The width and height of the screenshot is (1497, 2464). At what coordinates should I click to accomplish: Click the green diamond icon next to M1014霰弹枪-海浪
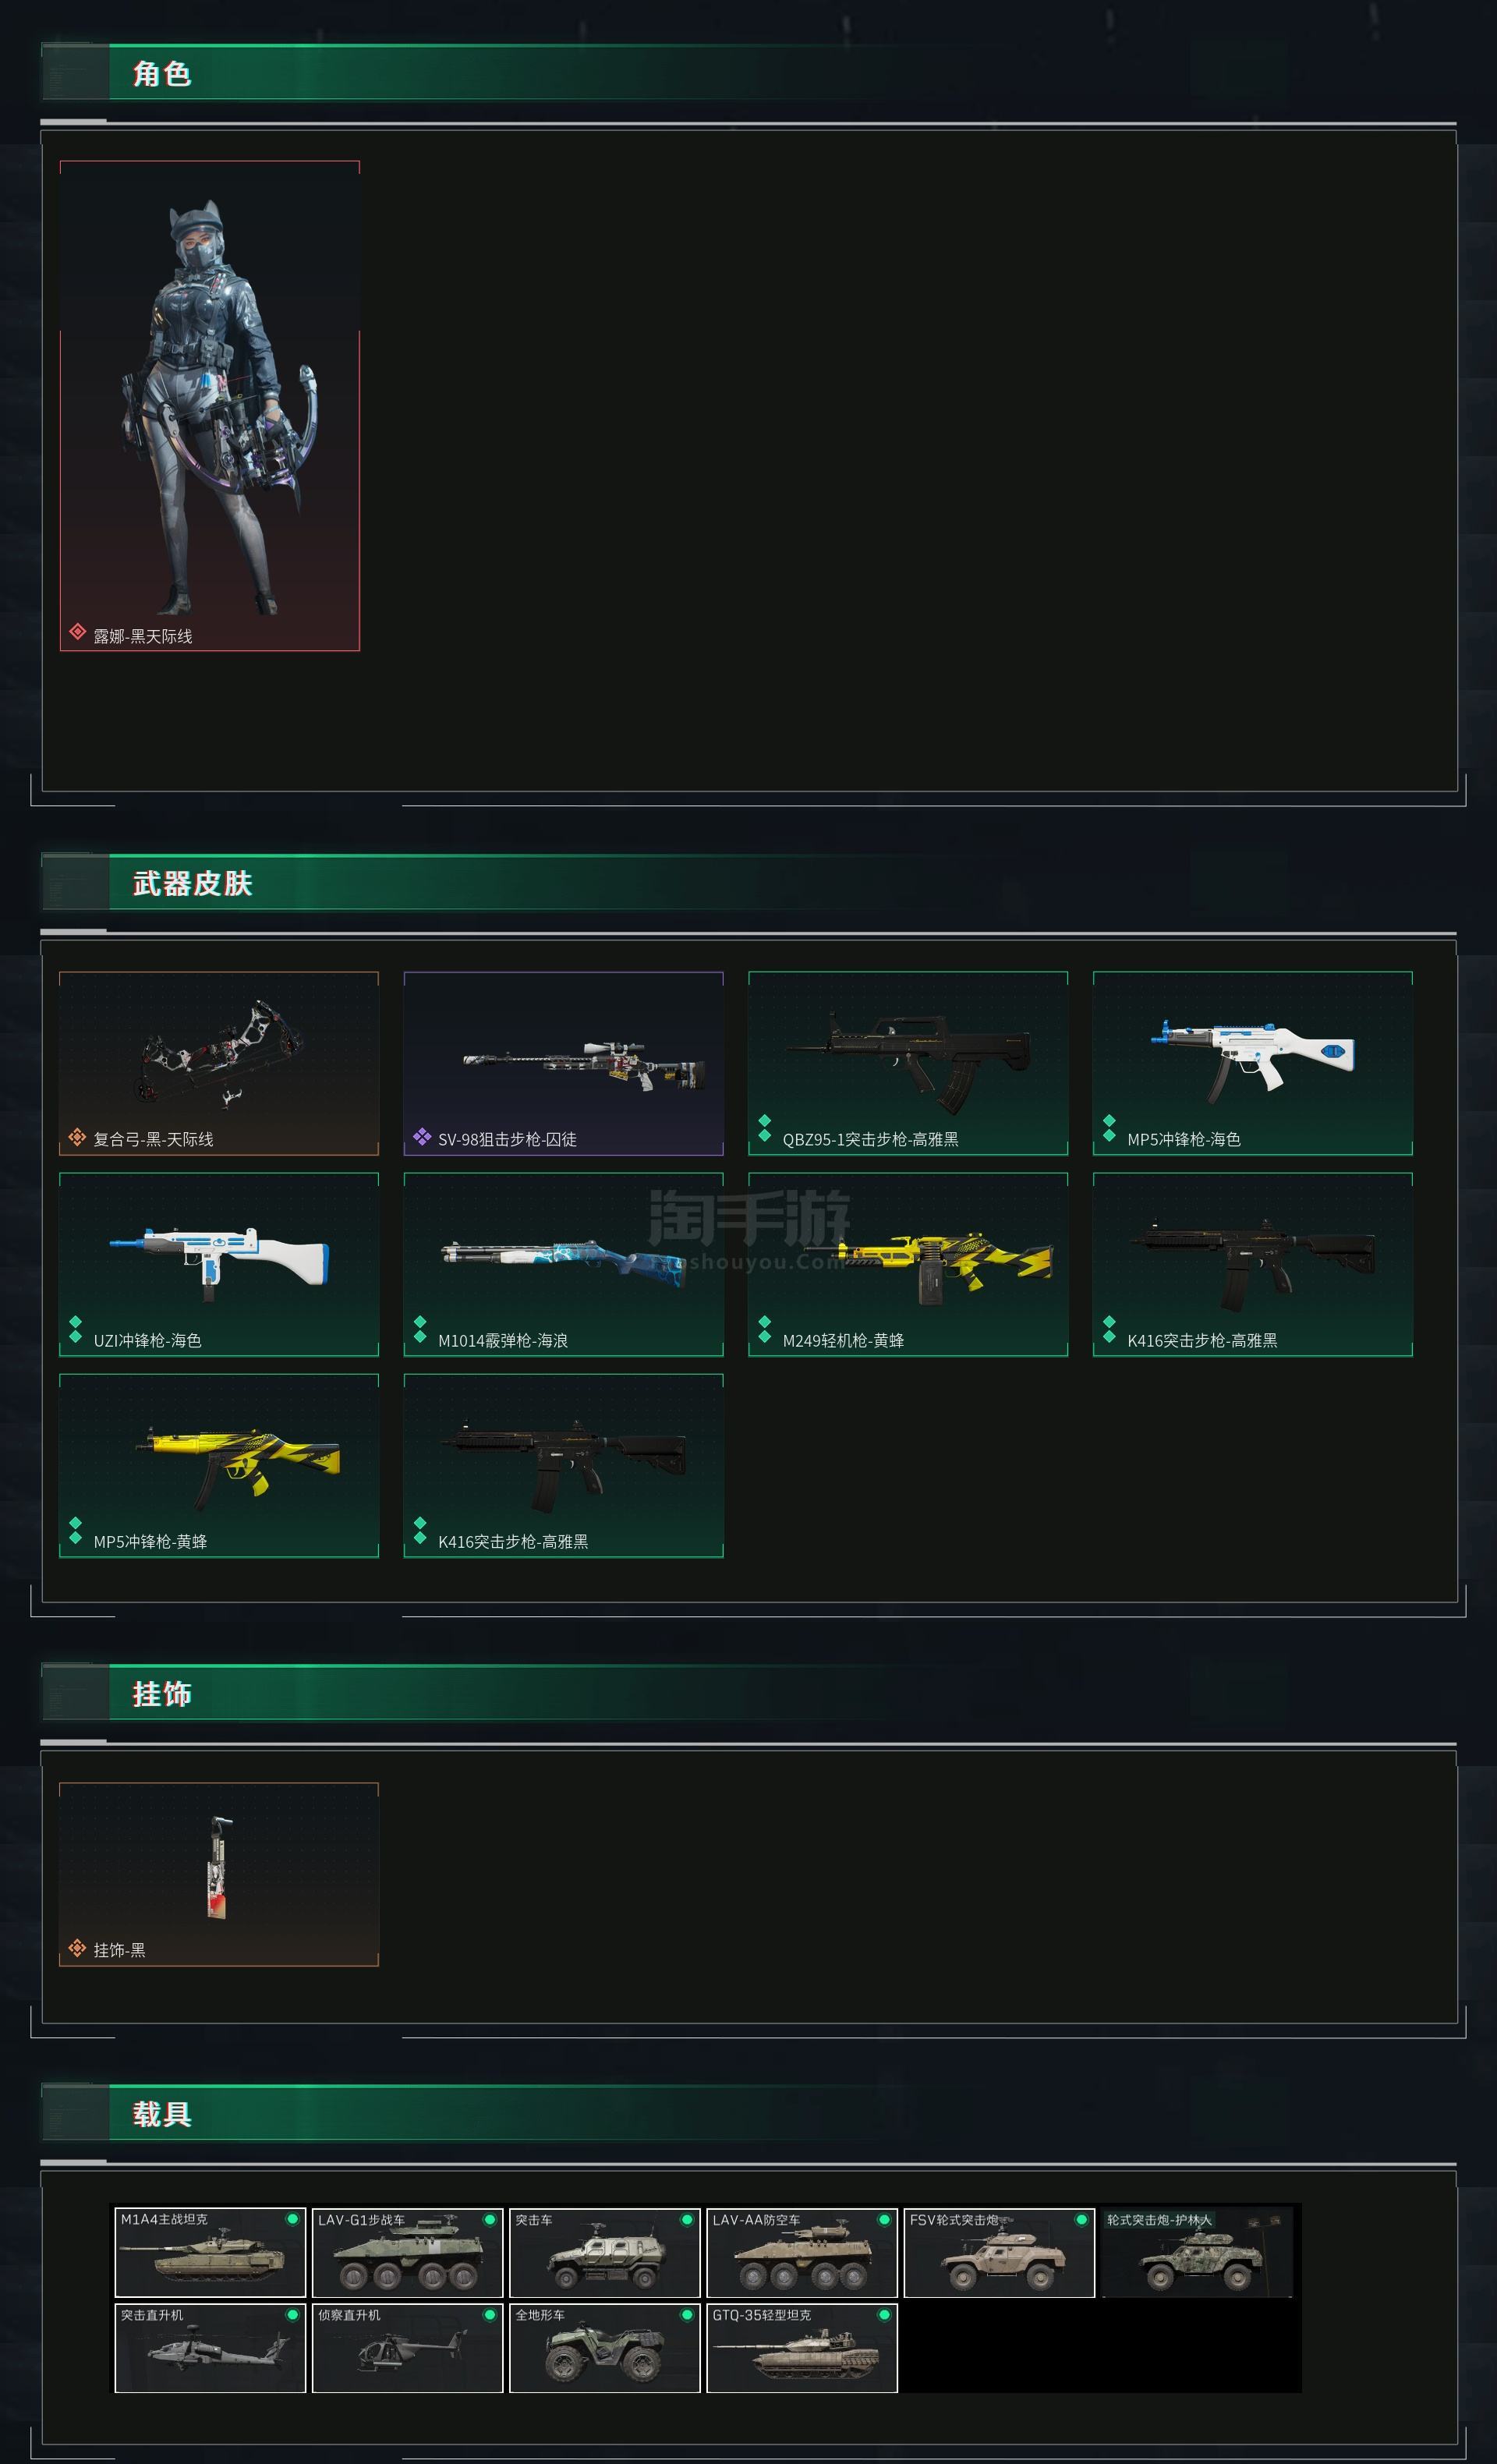pyautogui.click(x=420, y=1329)
